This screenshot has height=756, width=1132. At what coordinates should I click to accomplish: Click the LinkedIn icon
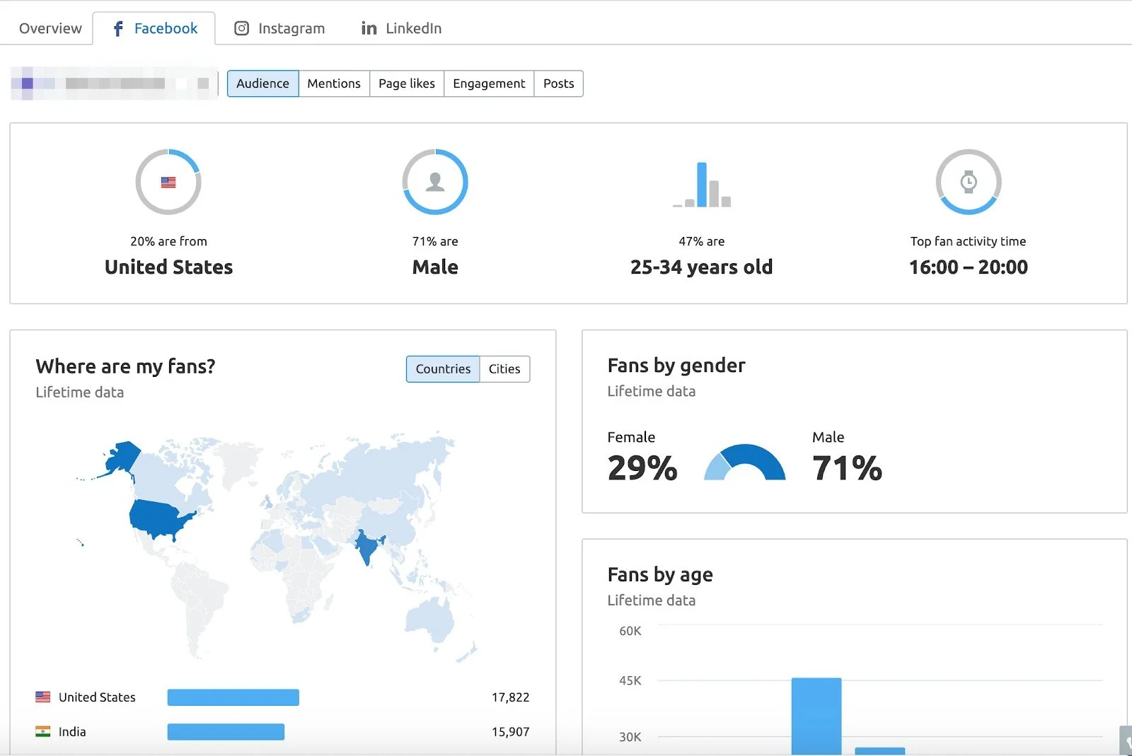coord(368,28)
